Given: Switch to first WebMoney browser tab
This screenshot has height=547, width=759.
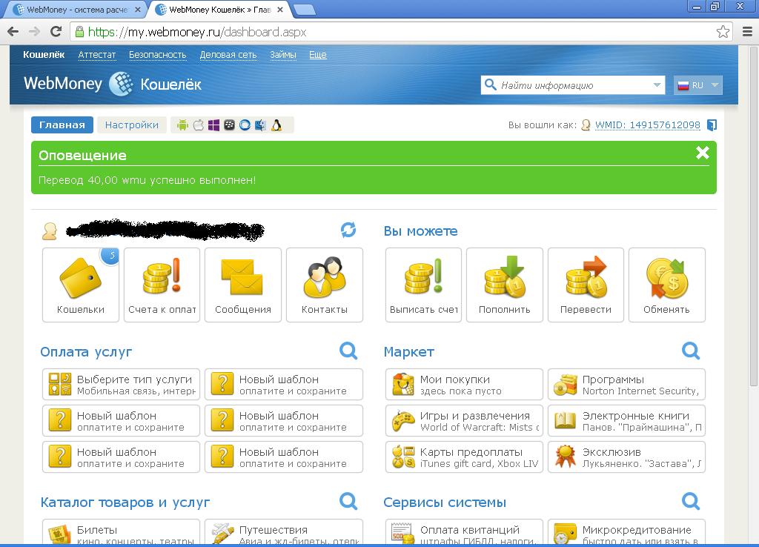Looking at the screenshot, I should (76, 10).
